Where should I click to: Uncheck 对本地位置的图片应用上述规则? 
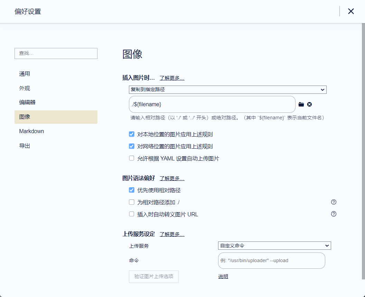click(x=132, y=134)
